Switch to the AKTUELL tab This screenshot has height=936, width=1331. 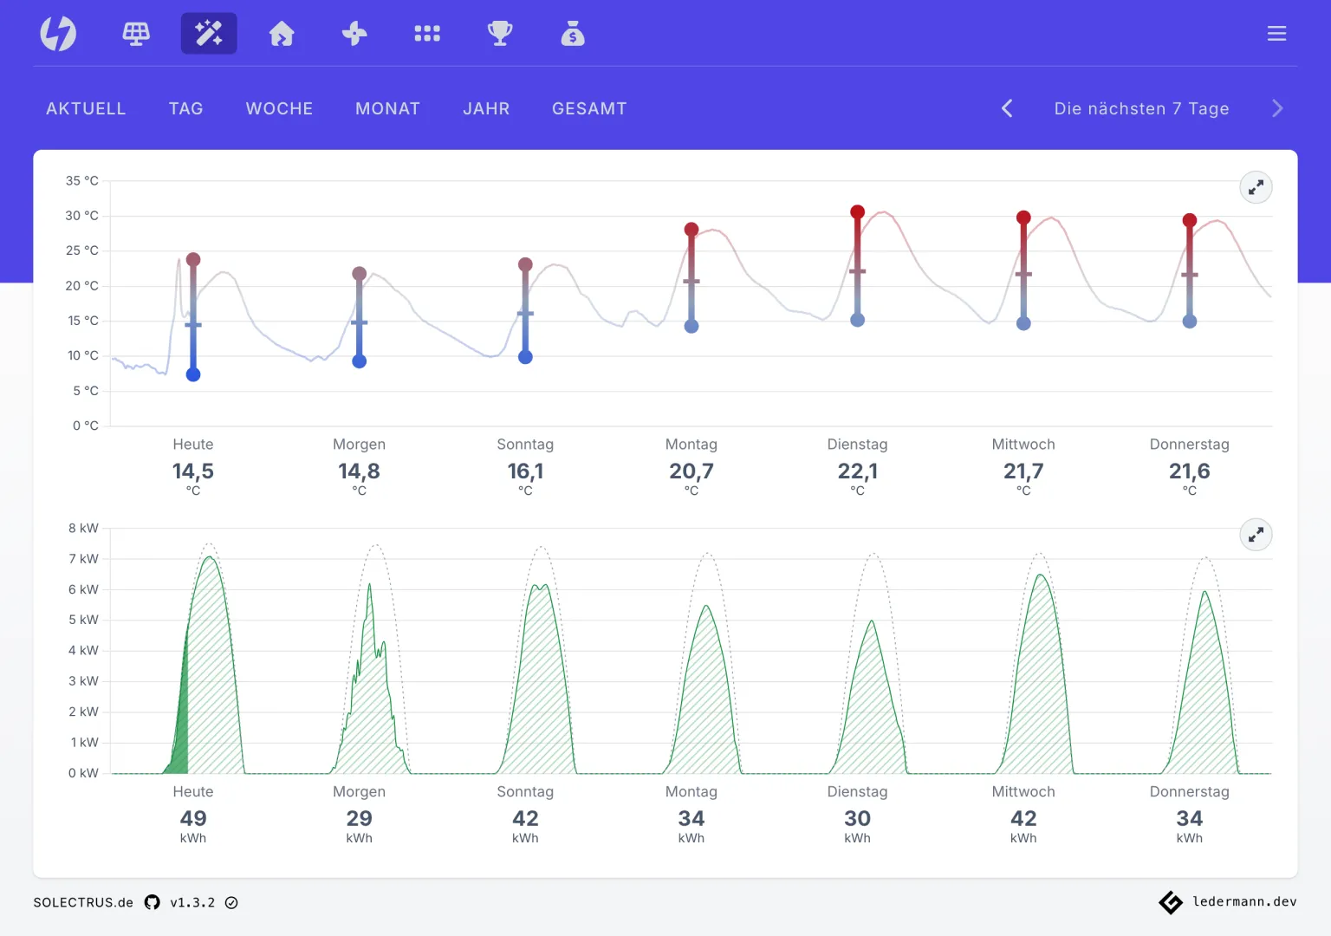pyautogui.click(x=86, y=108)
